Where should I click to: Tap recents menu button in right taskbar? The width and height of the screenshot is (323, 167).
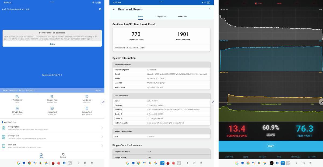click(310, 163)
